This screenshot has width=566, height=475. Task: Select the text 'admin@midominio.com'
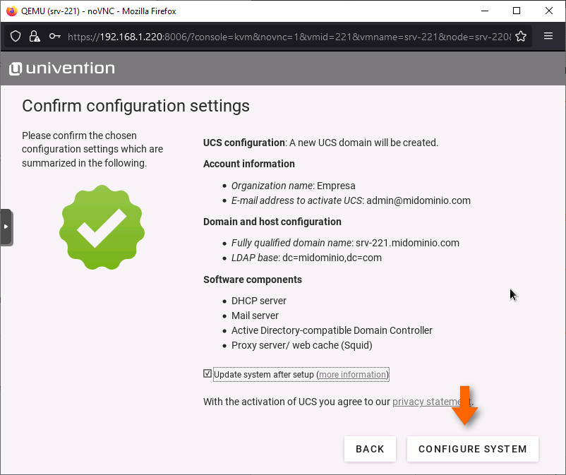[419, 200]
